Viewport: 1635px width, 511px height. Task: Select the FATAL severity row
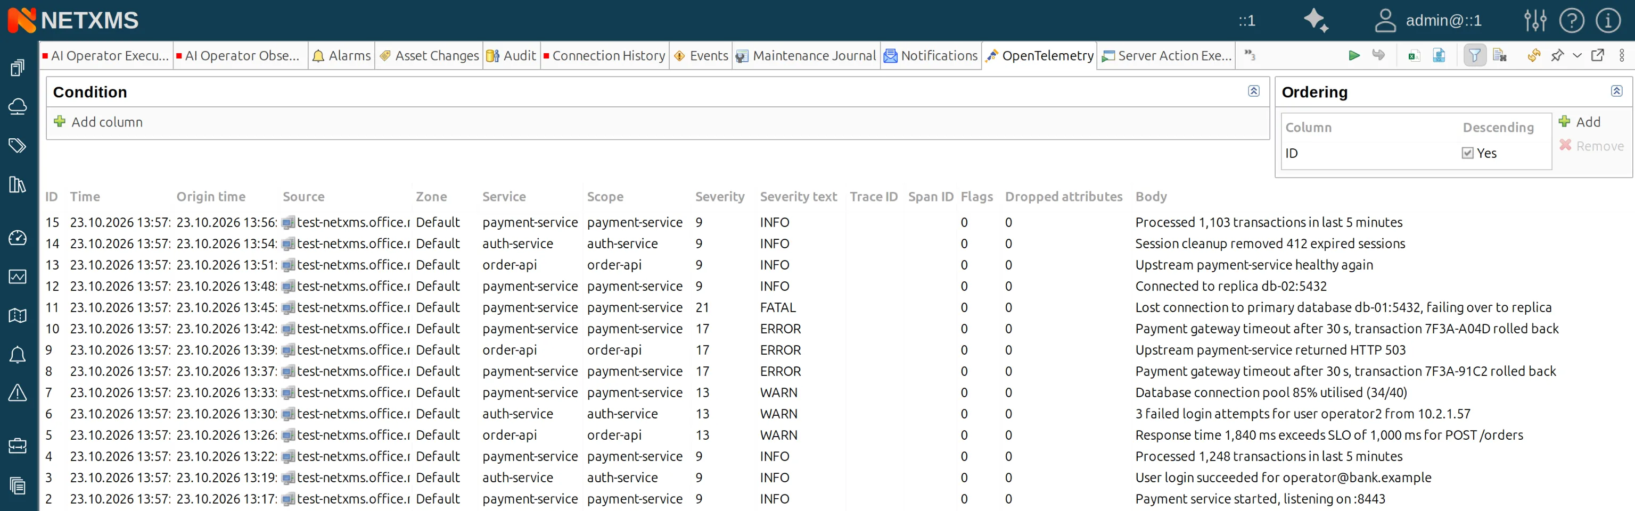click(836, 307)
